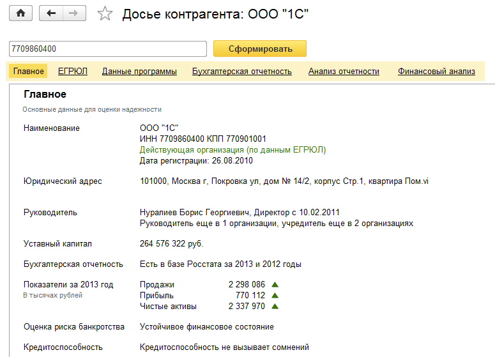Click the sales value 2 298 086
Viewport: 495px width, 357px height.
click(x=247, y=284)
